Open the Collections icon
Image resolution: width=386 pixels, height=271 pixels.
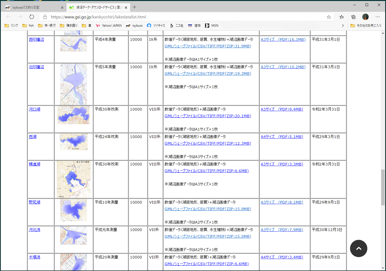[x=353, y=17]
